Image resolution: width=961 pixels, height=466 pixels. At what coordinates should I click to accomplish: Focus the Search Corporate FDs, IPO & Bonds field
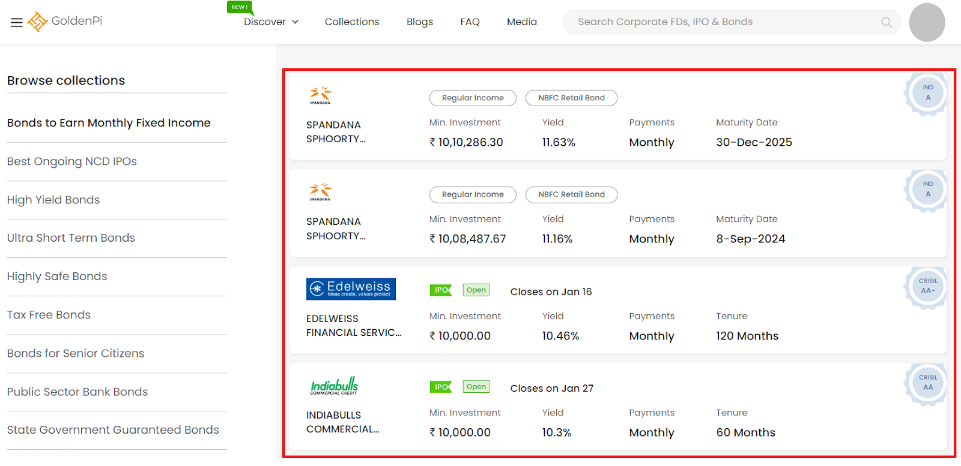[732, 22]
